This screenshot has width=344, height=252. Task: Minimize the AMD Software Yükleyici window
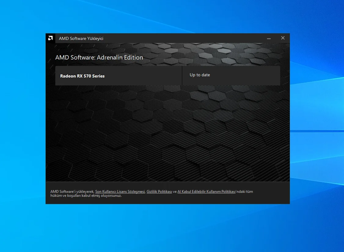(x=269, y=38)
